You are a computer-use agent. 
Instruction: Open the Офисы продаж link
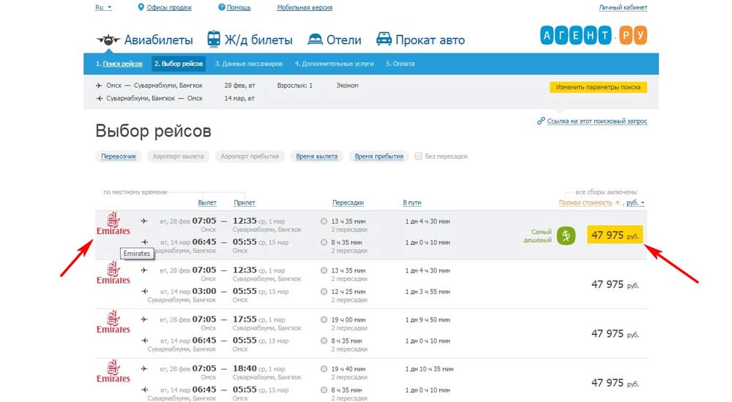169,7
